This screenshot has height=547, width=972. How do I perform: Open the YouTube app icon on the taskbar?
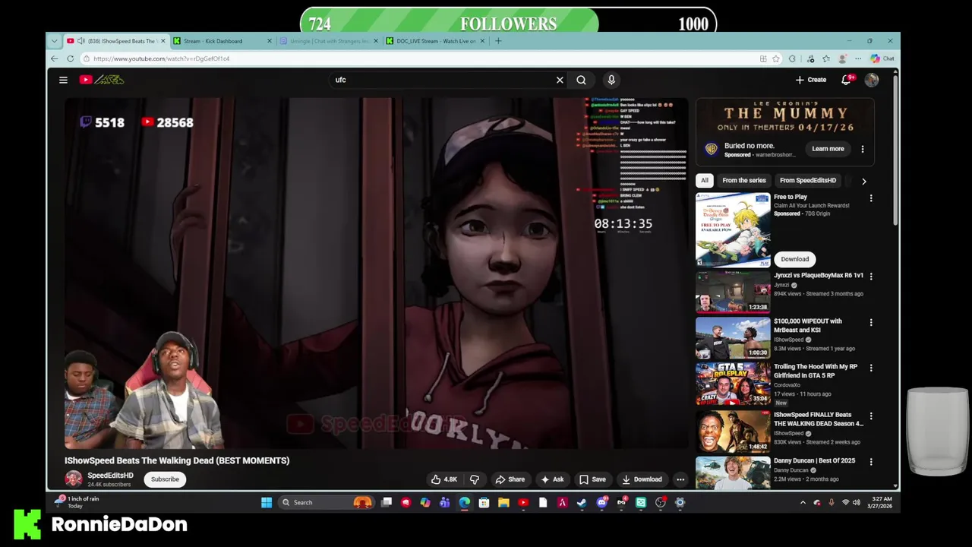[523, 502]
